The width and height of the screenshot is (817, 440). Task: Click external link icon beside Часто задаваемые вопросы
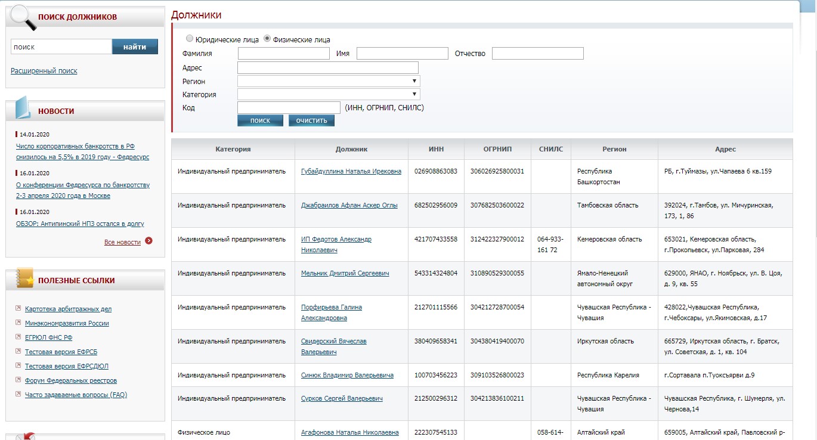tap(19, 395)
